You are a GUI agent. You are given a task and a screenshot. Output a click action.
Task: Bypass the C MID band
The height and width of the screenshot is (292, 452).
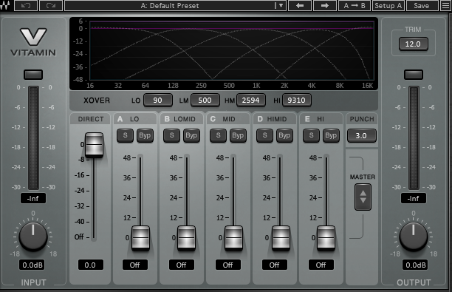click(238, 135)
